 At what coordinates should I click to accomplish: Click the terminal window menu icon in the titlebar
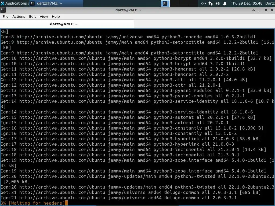click(3, 10)
